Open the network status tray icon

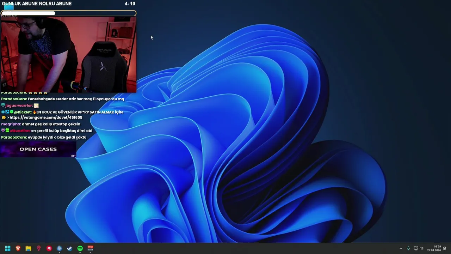(x=416, y=248)
